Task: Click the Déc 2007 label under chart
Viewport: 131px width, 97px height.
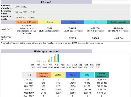Action: 98,66
